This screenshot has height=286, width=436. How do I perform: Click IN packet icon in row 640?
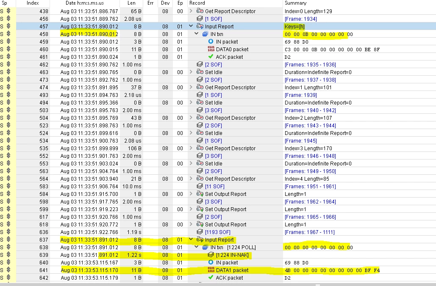coord(211,262)
